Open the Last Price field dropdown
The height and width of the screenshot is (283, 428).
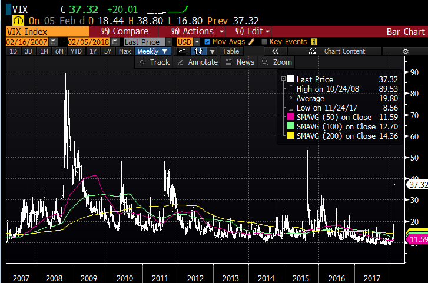click(x=169, y=42)
